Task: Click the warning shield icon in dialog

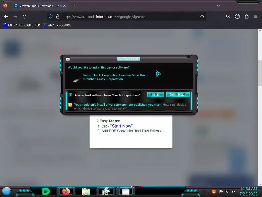Action: coord(70,105)
